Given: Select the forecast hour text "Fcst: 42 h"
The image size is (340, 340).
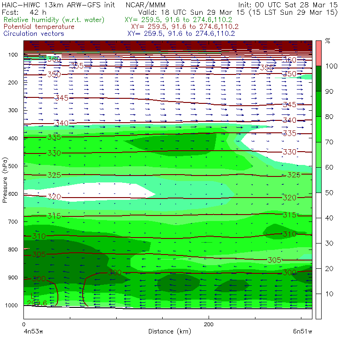Looking at the screenshot, I should point(24,12).
